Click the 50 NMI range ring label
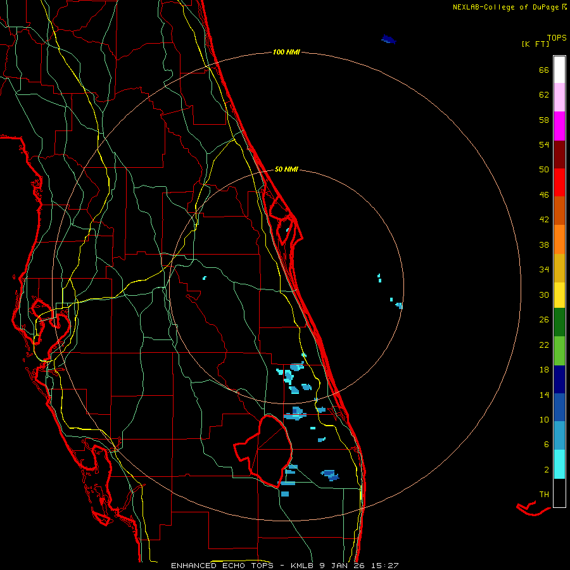This screenshot has height=570, width=570. pyautogui.click(x=286, y=169)
